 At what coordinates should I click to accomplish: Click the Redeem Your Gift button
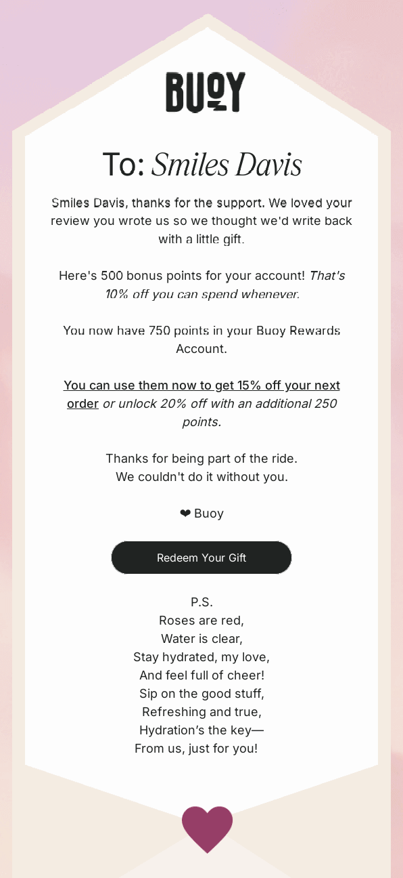point(201,558)
